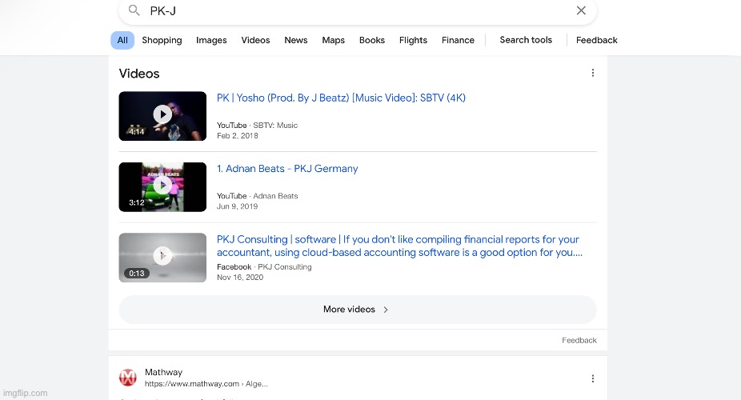Play the PKJ Consulting video thumbnail

(162, 257)
